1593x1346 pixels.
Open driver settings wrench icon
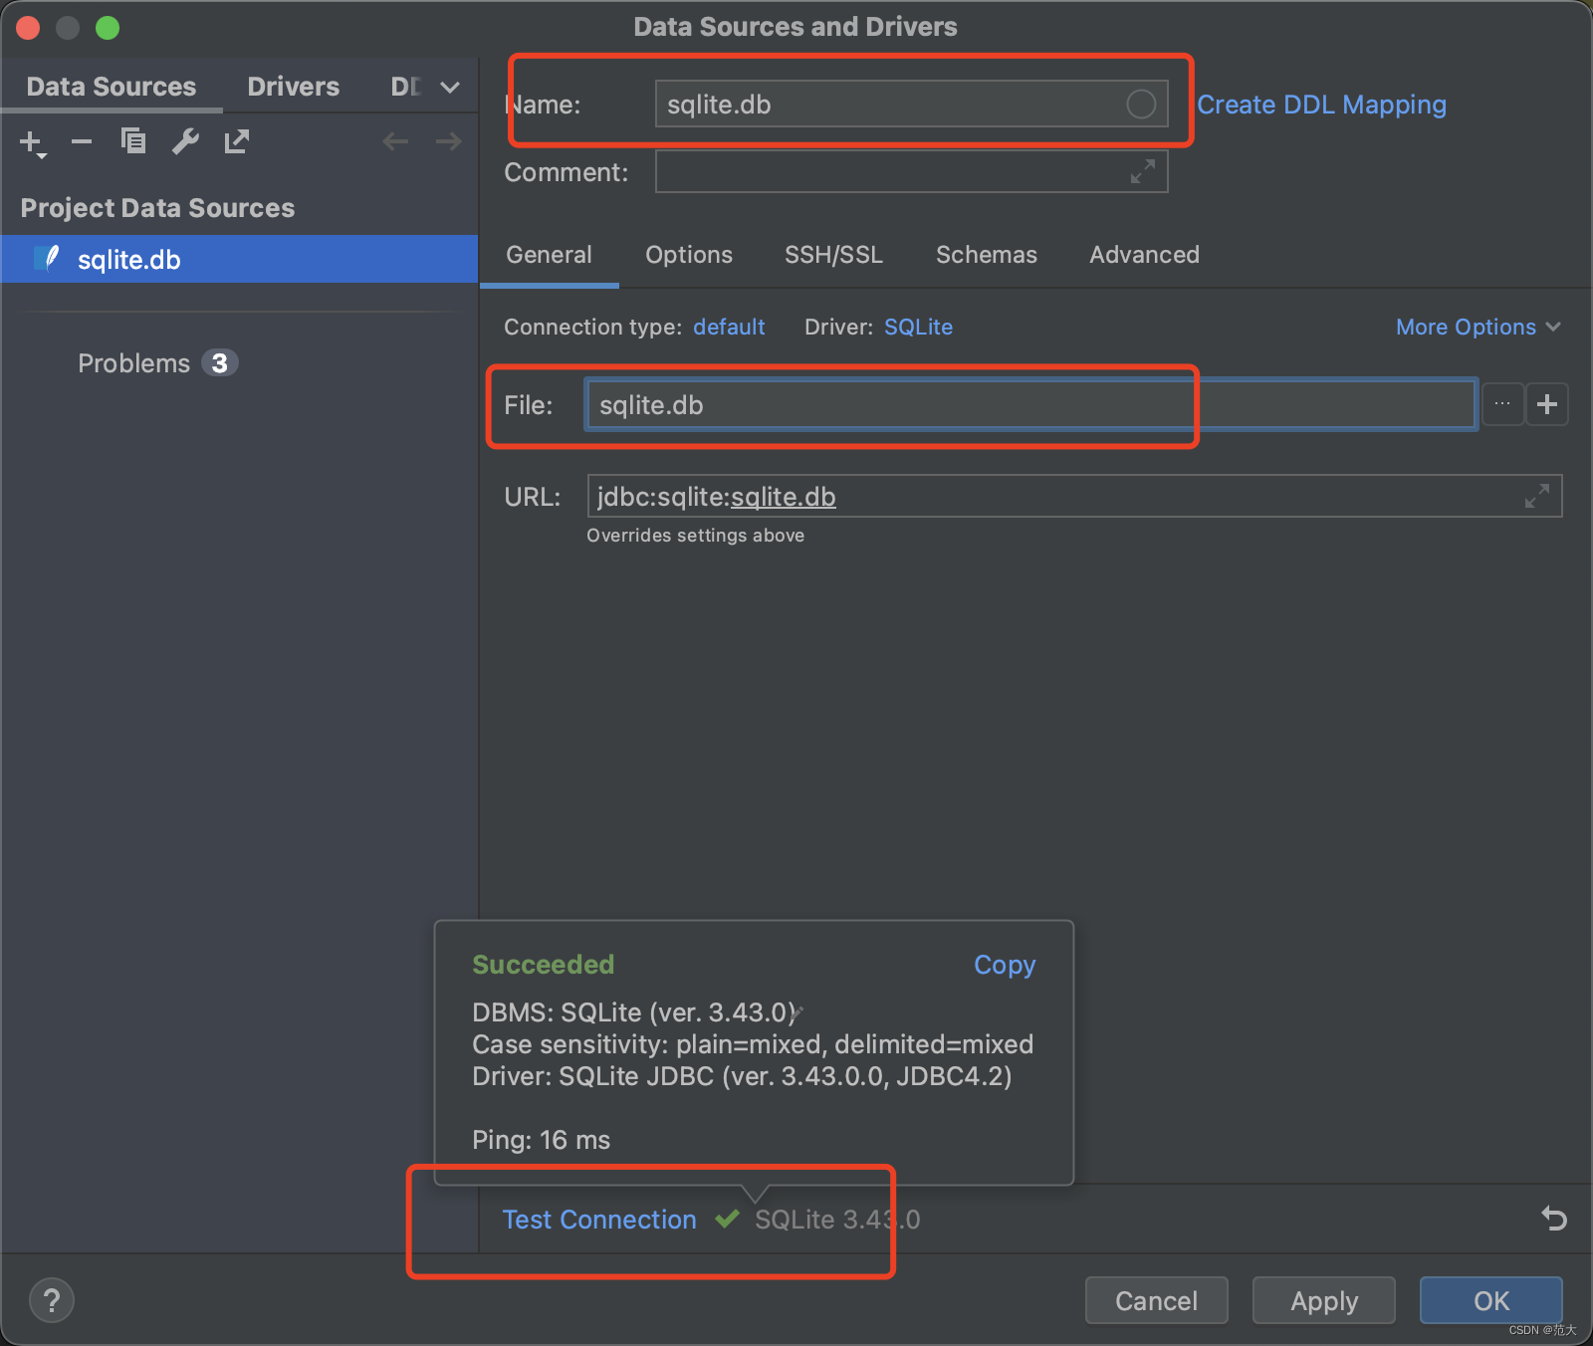[185, 141]
